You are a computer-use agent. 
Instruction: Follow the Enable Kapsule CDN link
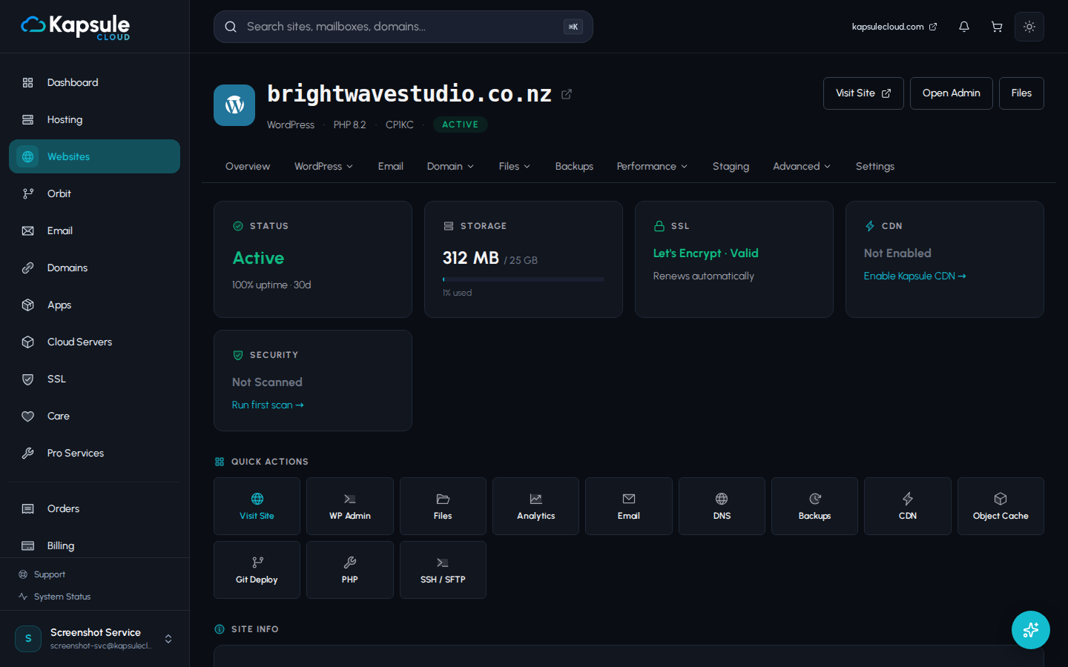(915, 276)
